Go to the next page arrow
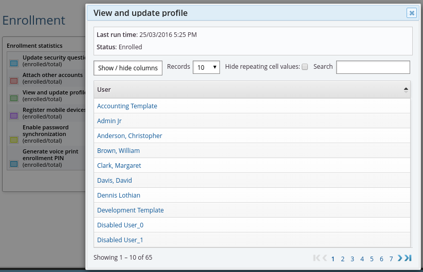 tap(400, 258)
